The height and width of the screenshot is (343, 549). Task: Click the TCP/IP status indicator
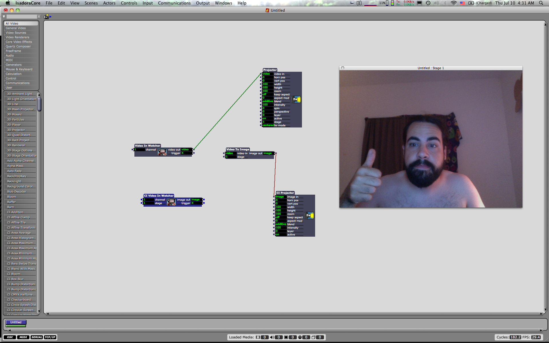point(50,337)
